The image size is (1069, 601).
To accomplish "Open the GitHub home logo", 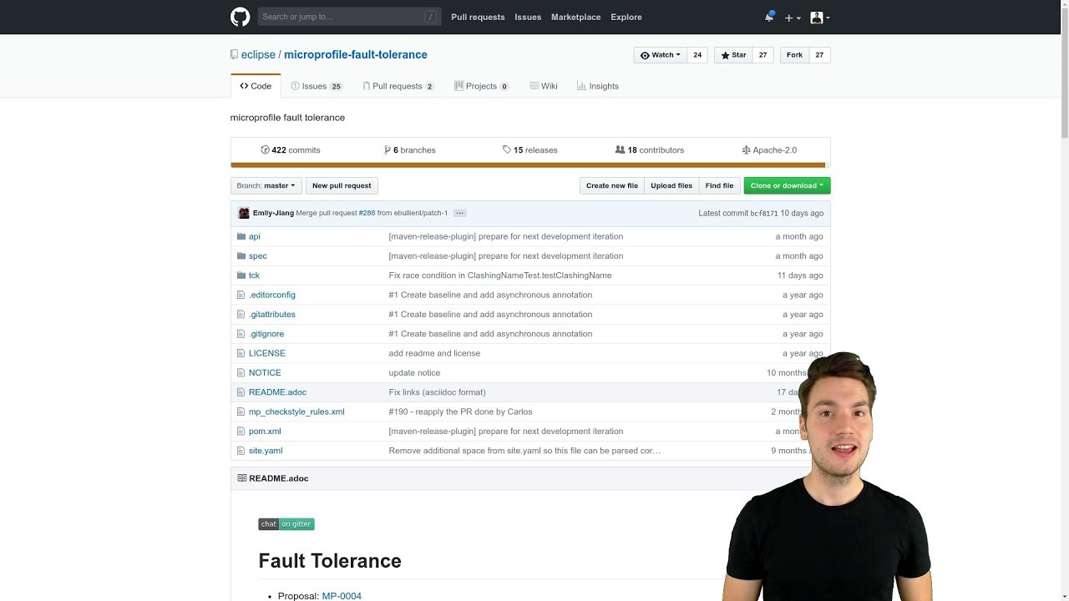I will [240, 17].
